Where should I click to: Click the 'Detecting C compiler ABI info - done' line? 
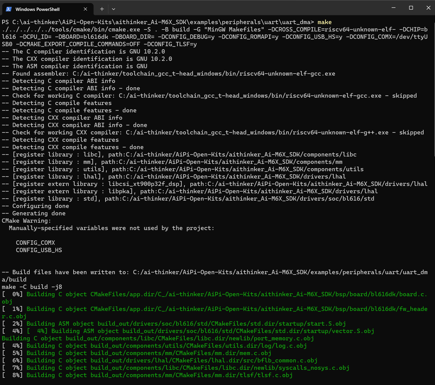tap(71, 89)
